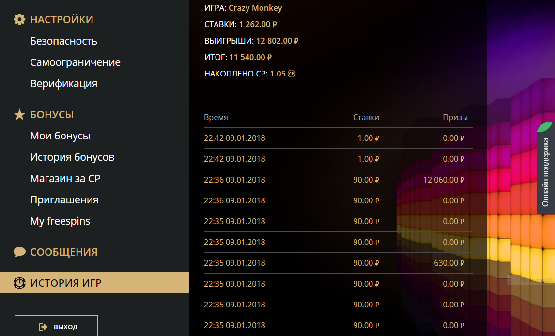Click the speech bubble icon beside Сообщения
This screenshot has width=555, height=336.
[19, 252]
